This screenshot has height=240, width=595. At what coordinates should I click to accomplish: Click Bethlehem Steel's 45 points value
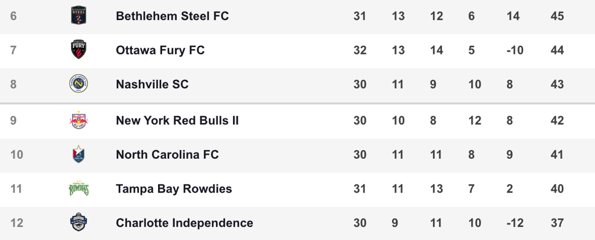(557, 16)
